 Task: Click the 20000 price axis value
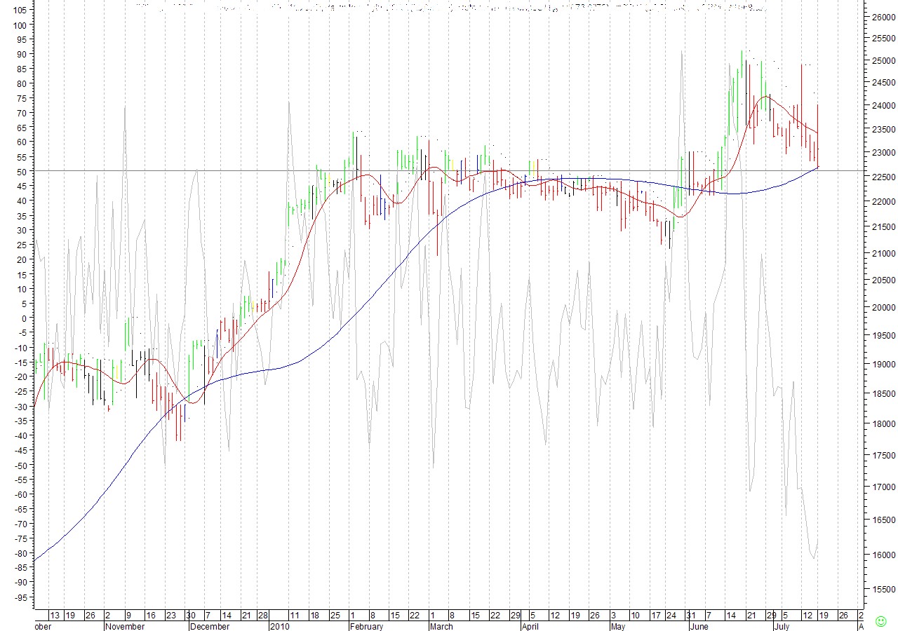tap(883, 308)
